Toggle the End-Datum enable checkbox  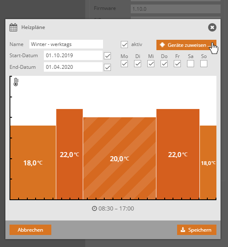click(108, 68)
